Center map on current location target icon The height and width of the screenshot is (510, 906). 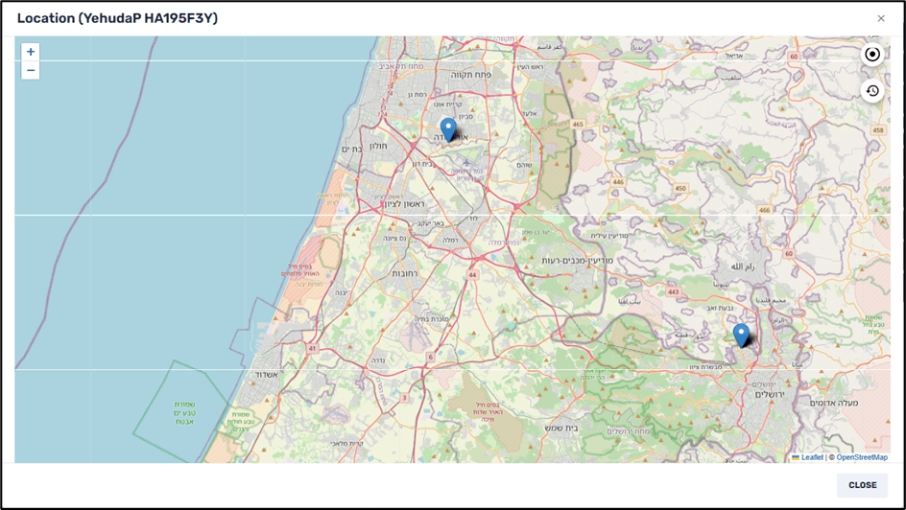click(x=871, y=55)
